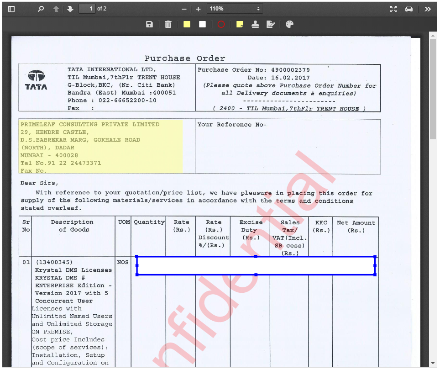The height and width of the screenshot is (370, 440).
Task: Save annotations with the floppy disk icon
Action: (x=150, y=24)
